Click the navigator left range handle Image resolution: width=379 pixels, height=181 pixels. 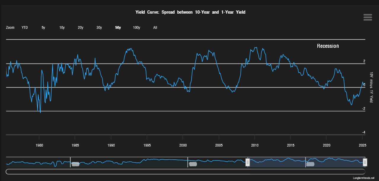point(248,162)
